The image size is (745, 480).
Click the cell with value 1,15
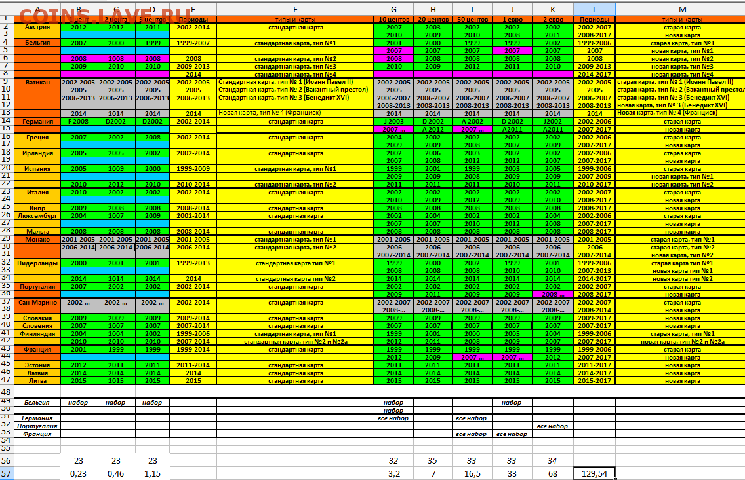coord(153,474)
